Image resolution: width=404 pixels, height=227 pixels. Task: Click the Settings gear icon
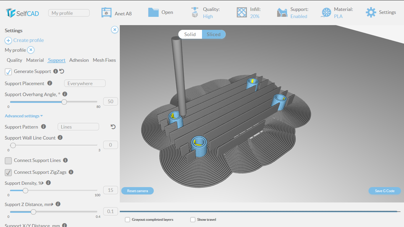pos(371,12)
